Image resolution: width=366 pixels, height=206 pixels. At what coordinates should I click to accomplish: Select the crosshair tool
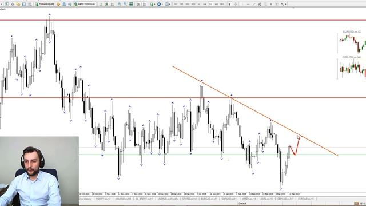pos(235,4)
